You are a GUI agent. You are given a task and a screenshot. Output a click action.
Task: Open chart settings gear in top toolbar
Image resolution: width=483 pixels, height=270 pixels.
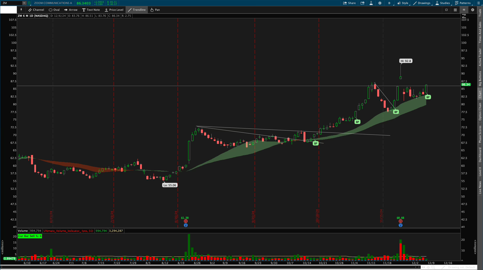click(x=380, y=3)
